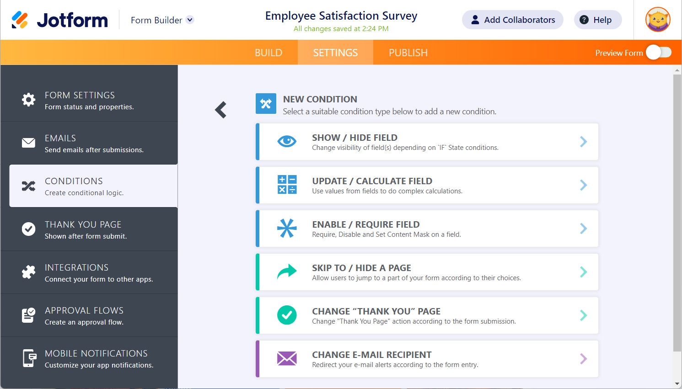The image size is (682, 389).
Task: Toggle the Preview Form switch
Action: point(658,53)
